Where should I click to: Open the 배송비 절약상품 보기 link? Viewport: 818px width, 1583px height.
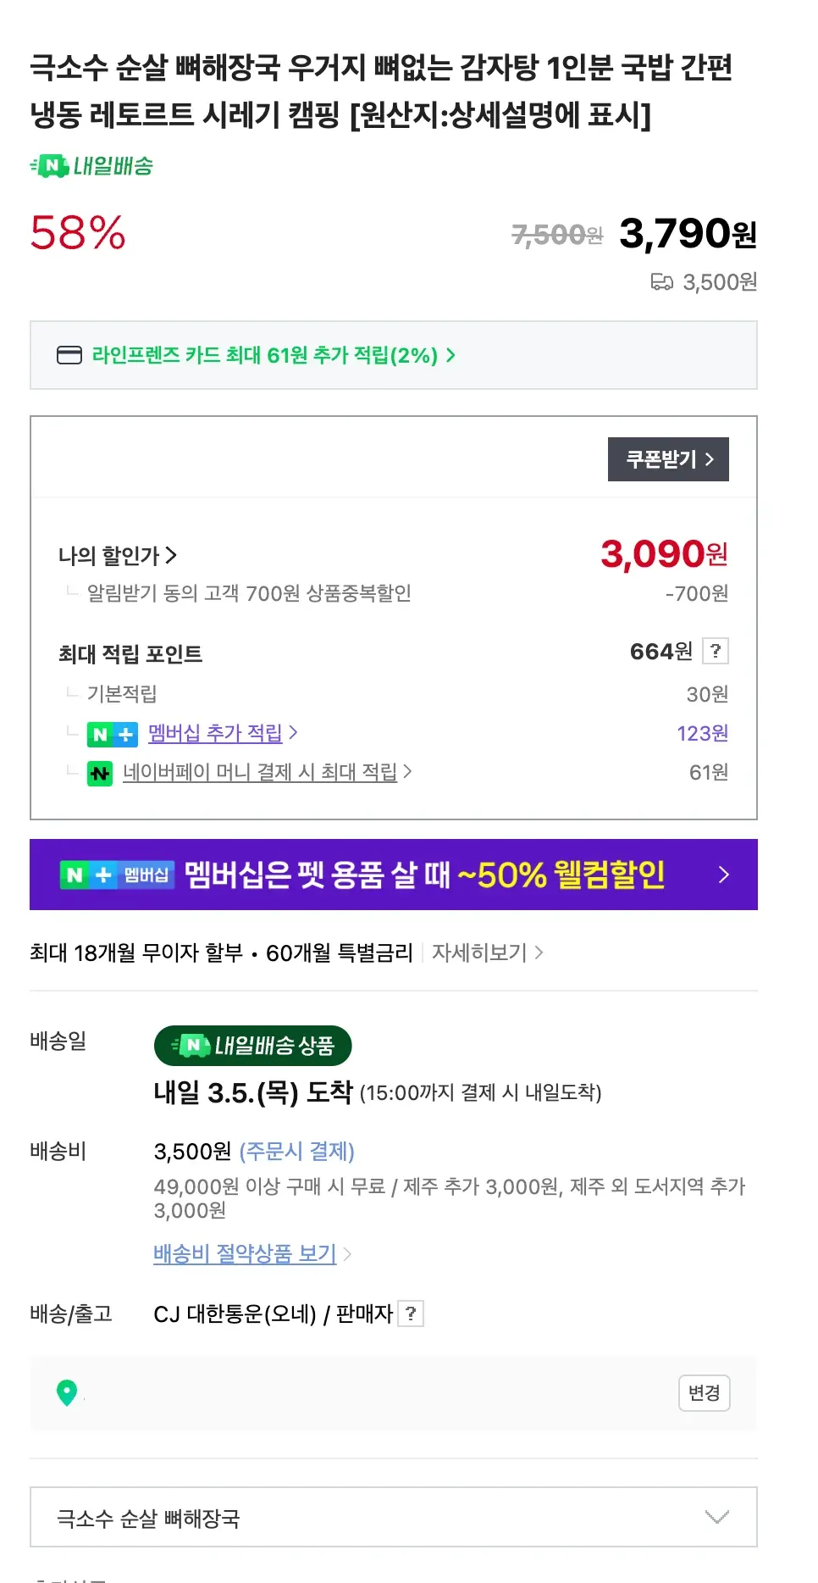tap(246, 1253)
